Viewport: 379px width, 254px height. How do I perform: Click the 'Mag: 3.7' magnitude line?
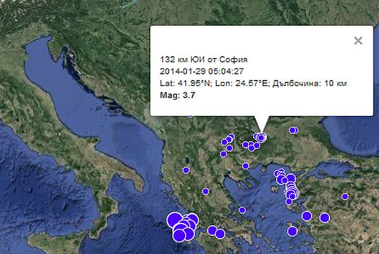click(x=177, y=95)
